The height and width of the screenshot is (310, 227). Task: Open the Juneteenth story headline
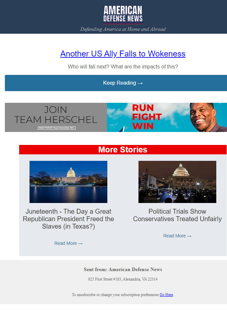pos(68,219)
